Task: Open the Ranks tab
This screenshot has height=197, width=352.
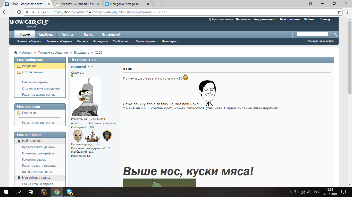Action: pyautogui.click(x=88, y=34)
